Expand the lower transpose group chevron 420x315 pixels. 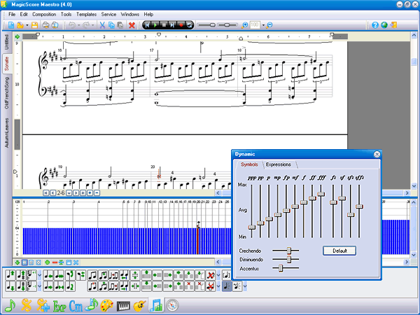[x=40, y=286]
